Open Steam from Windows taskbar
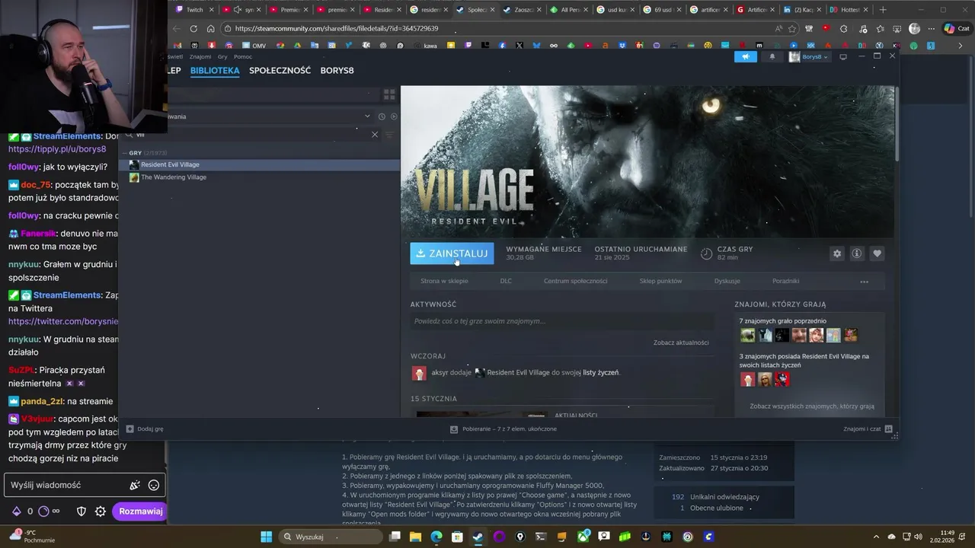 478,537
